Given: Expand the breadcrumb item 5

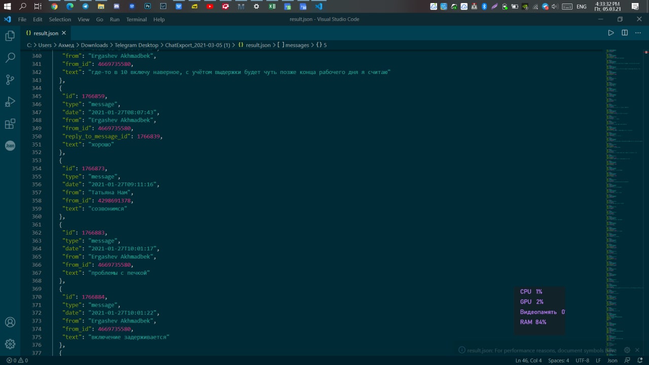Looking at the screenshot, I should point(321,45).
